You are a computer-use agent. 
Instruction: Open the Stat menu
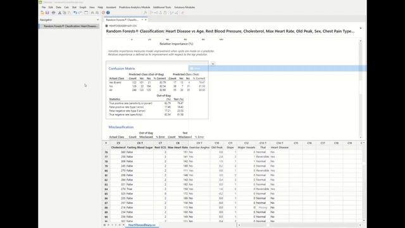click(74, 7)
